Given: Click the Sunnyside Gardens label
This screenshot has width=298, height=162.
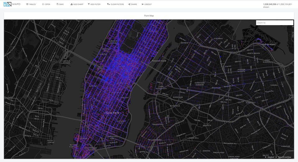Looking at the screenshot, I should point(200,84).
